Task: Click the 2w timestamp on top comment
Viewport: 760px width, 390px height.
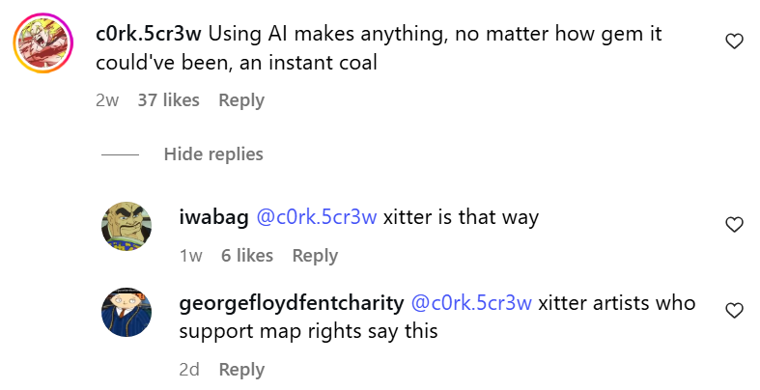Action: [106, 100]
